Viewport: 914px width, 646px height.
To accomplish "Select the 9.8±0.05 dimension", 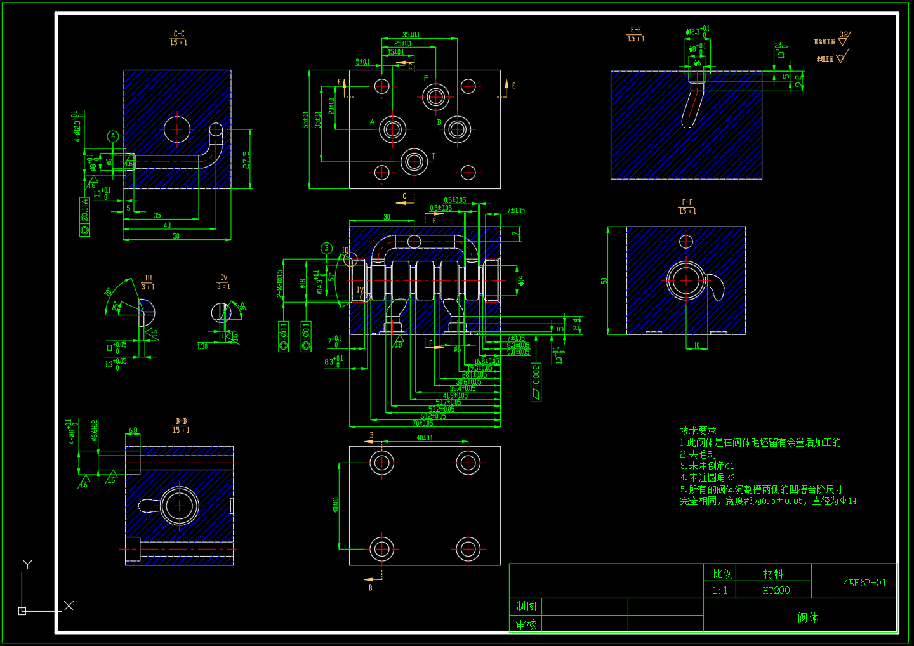I will (518, 352).
